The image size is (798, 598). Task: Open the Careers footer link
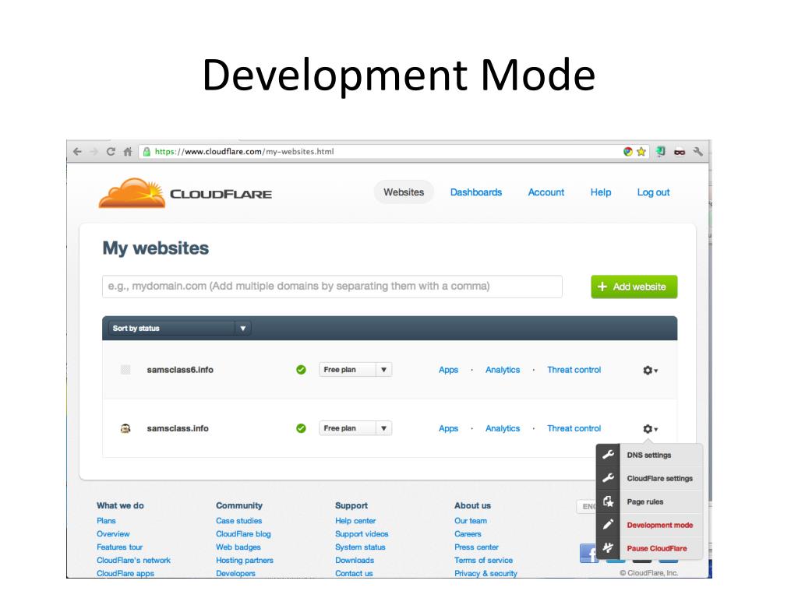click(468, 534)
